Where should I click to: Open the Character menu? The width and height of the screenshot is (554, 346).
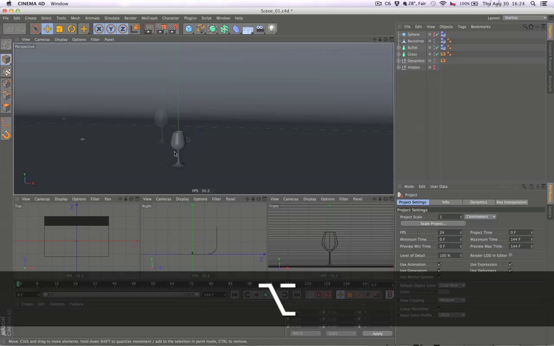pos(171,18)
